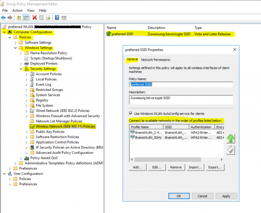Select Network List Manager Policies tree item
The width and height of the screenshot is (261, 213).
tap(59, 121)
